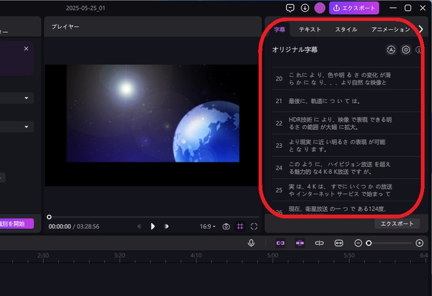This screenshot has width=432, height=296.
Task: Click エクスポート button below subtitle list
Action: 397,224
